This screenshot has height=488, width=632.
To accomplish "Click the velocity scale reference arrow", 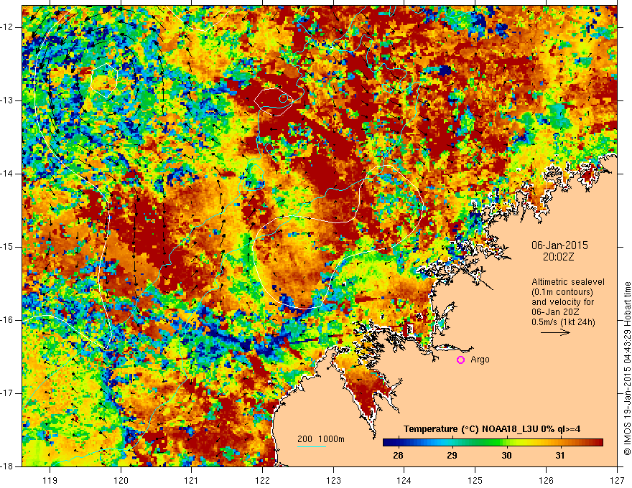I will [555, 332].
